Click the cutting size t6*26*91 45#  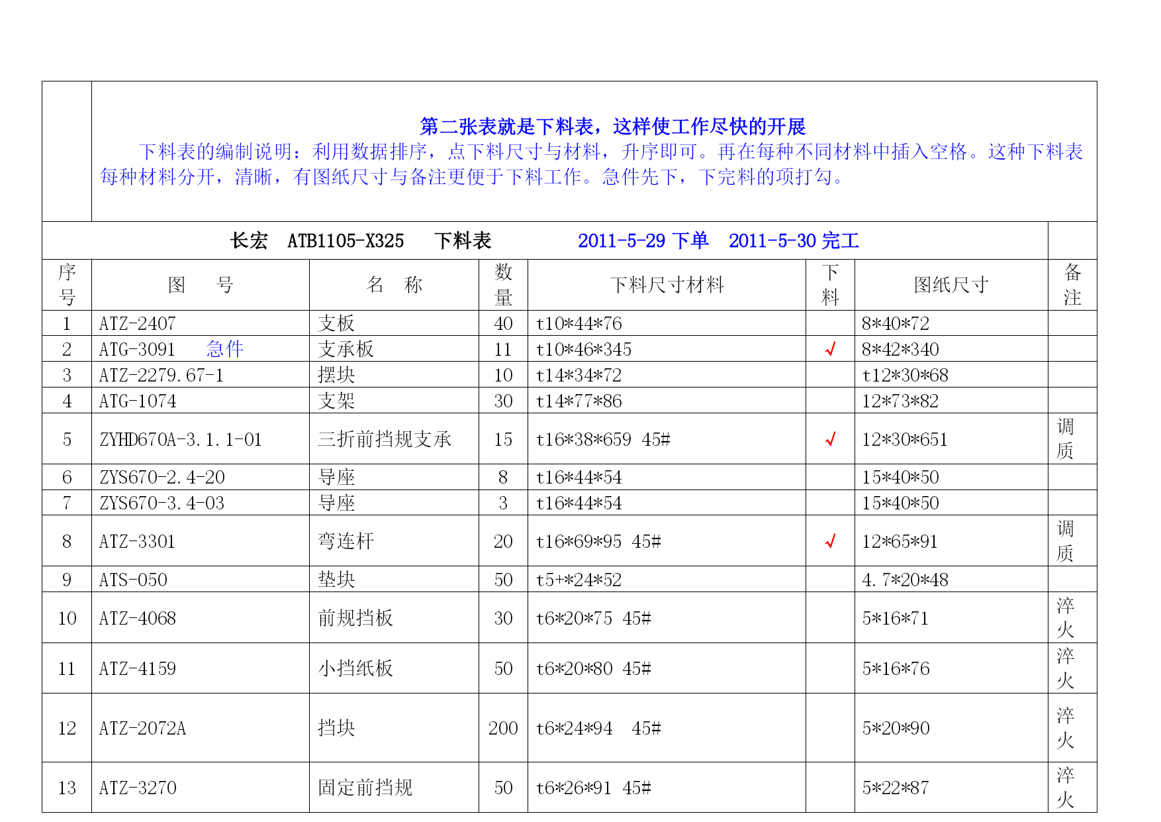pyautogui.click(x=594, y=788)
